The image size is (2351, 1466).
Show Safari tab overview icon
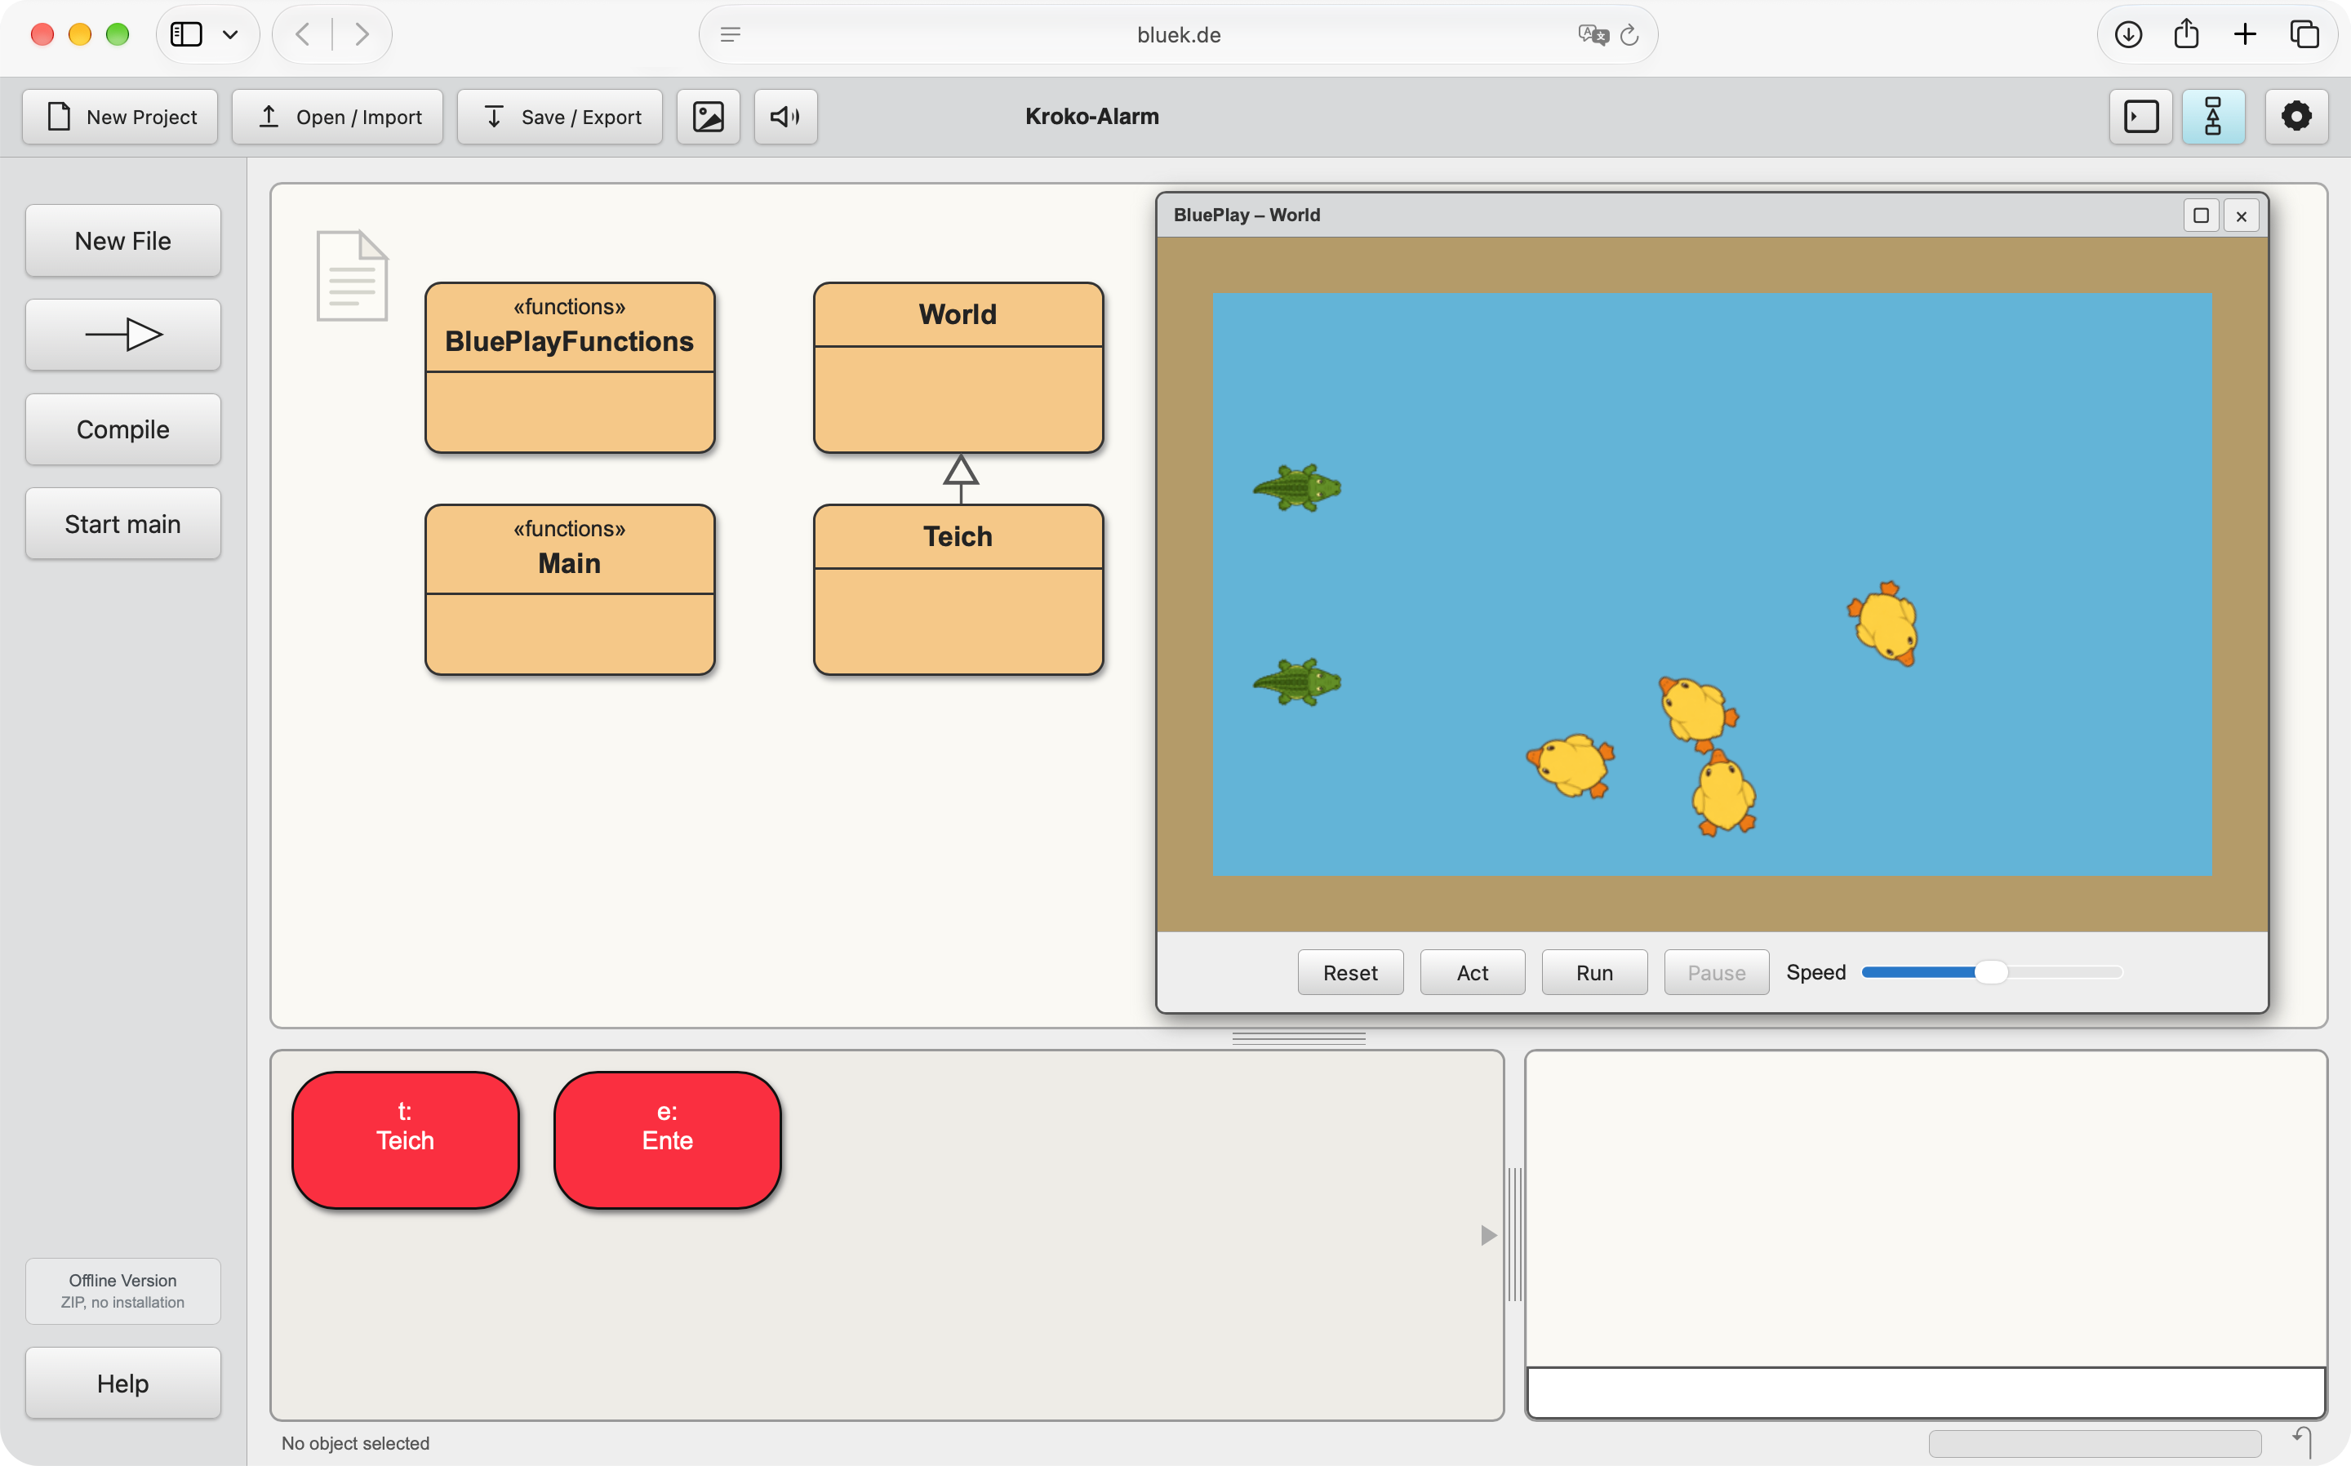[x=2304, y=35]
